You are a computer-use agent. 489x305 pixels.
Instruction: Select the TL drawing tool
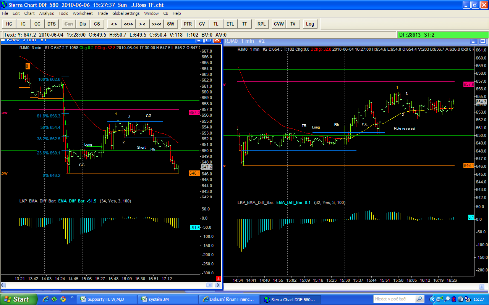pos(216,24)
